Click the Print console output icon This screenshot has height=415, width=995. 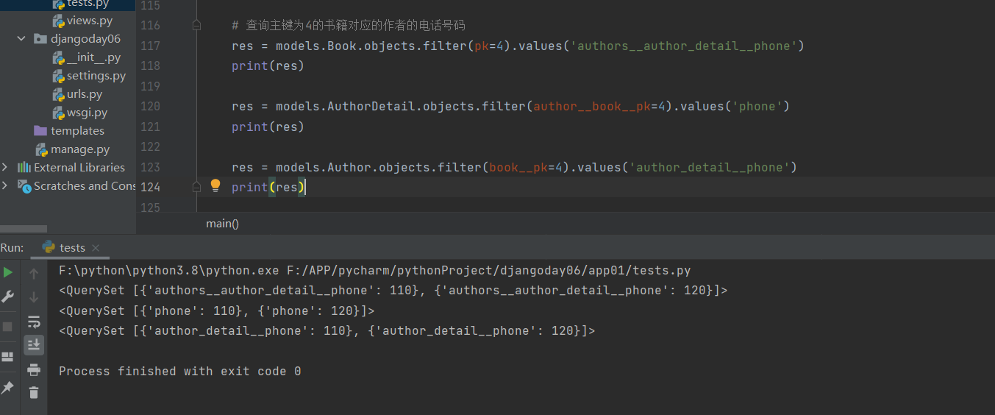(x=34, y=369)
